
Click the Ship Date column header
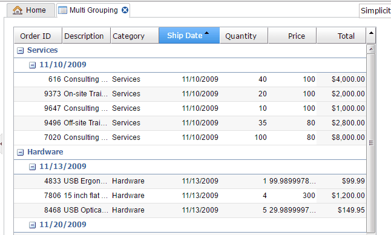point(189,35)
